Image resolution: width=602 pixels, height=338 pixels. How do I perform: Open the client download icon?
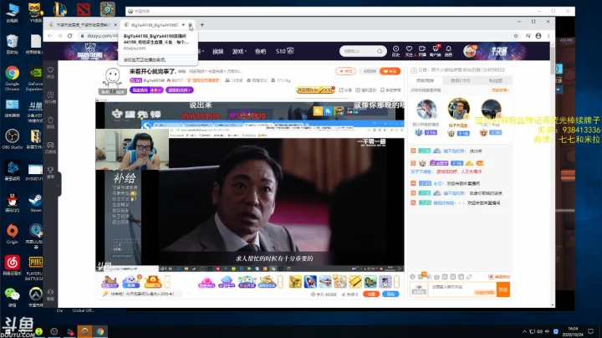click(436, 49)
